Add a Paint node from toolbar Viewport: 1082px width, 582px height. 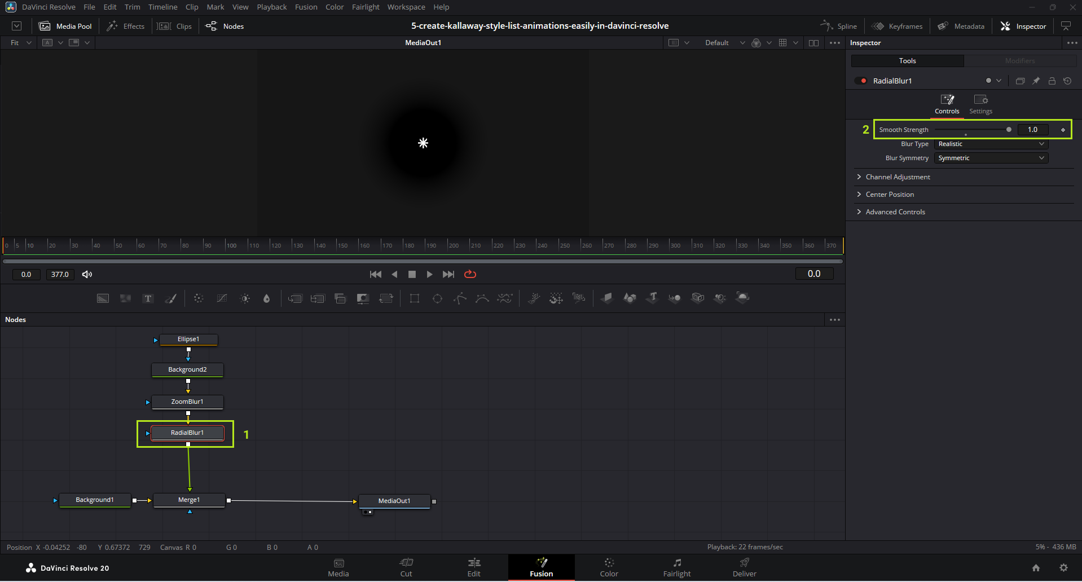click(170, 298)
